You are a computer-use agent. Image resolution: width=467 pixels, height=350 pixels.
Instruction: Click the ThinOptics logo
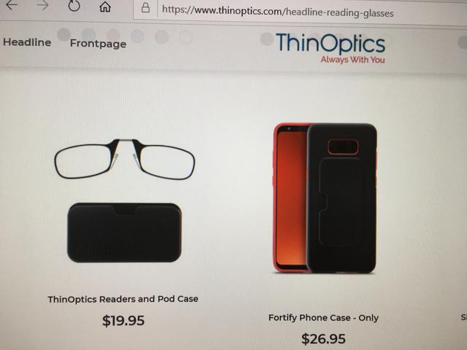331,43
